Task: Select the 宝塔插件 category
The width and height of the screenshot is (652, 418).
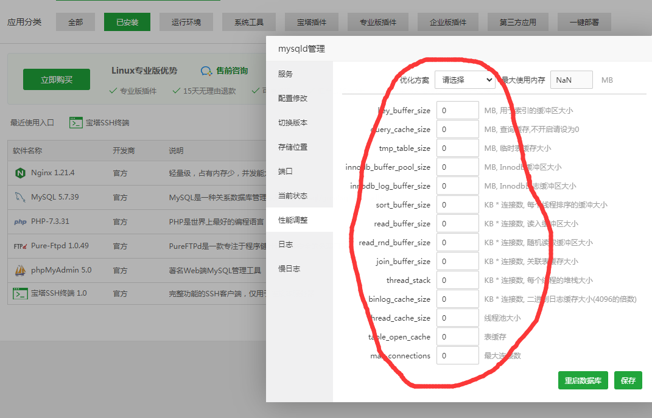Action: tap(312, 22)
